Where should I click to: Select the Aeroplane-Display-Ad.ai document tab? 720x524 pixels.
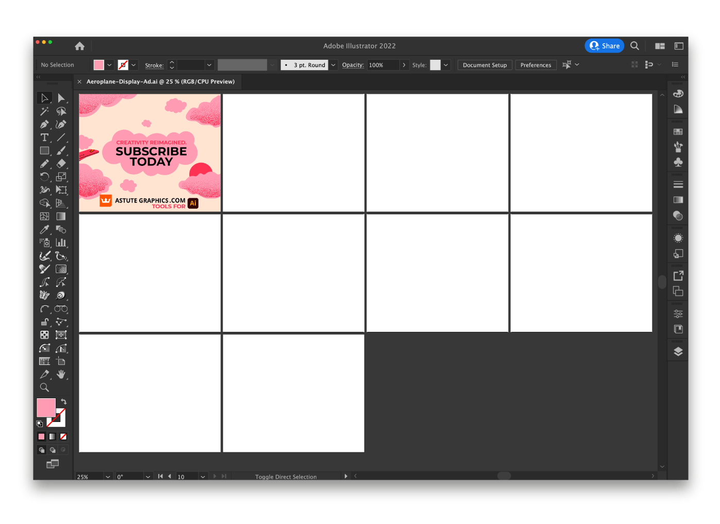coord(160,81)
